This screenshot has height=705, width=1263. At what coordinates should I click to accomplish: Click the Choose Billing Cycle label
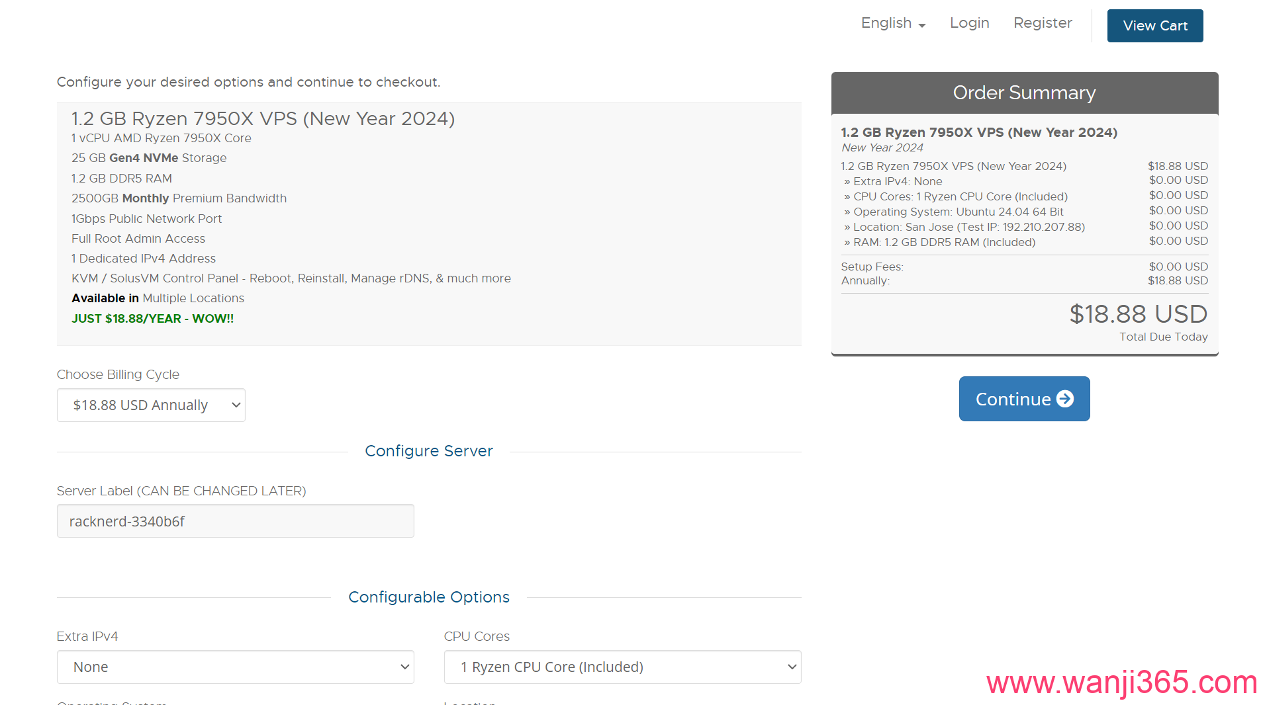point(118,374)
